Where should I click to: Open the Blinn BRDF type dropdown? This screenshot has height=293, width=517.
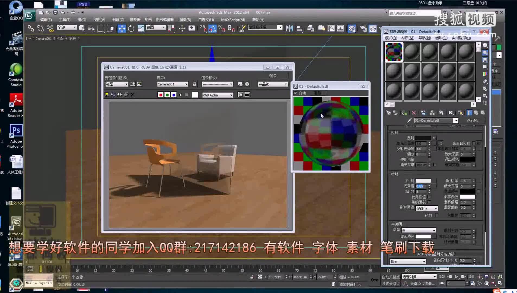[x=408, y=262]
